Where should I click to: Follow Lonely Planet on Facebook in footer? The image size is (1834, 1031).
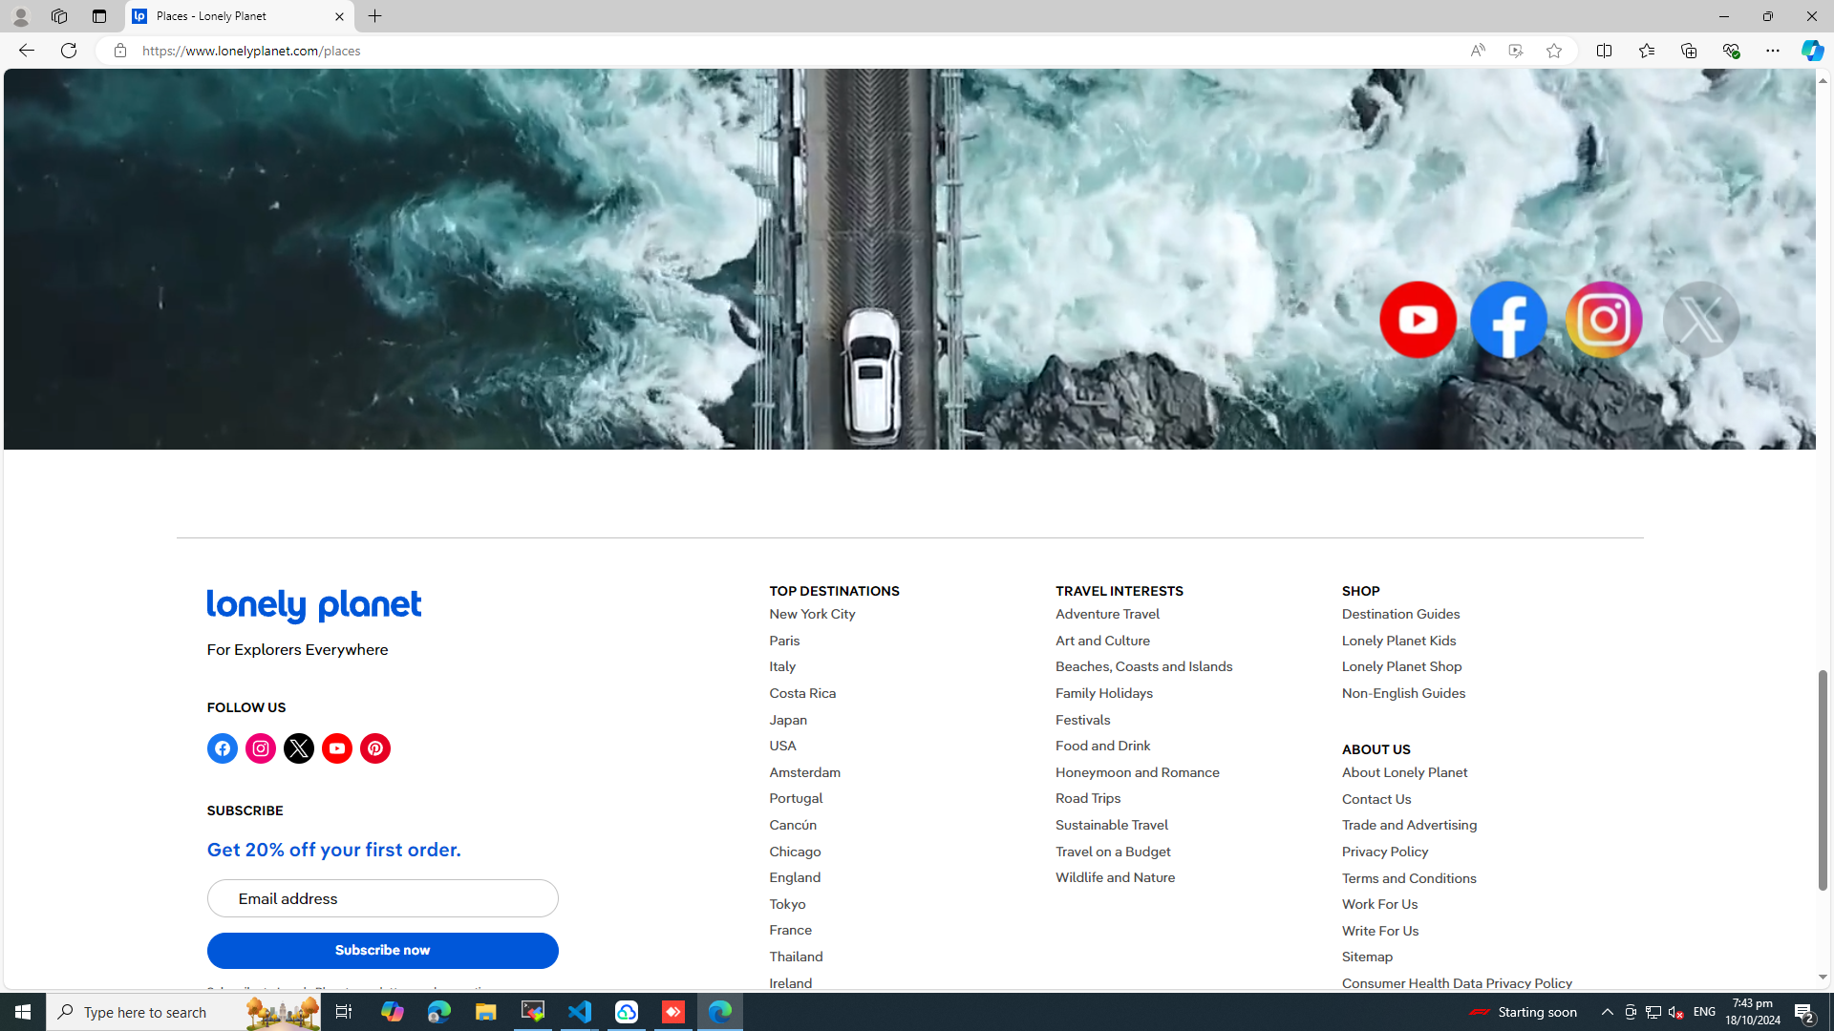pyautogui.click(x=223, y=748)
